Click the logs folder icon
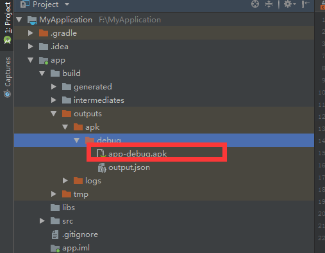This screenshot has width=325, height=253. pos(78,181)
